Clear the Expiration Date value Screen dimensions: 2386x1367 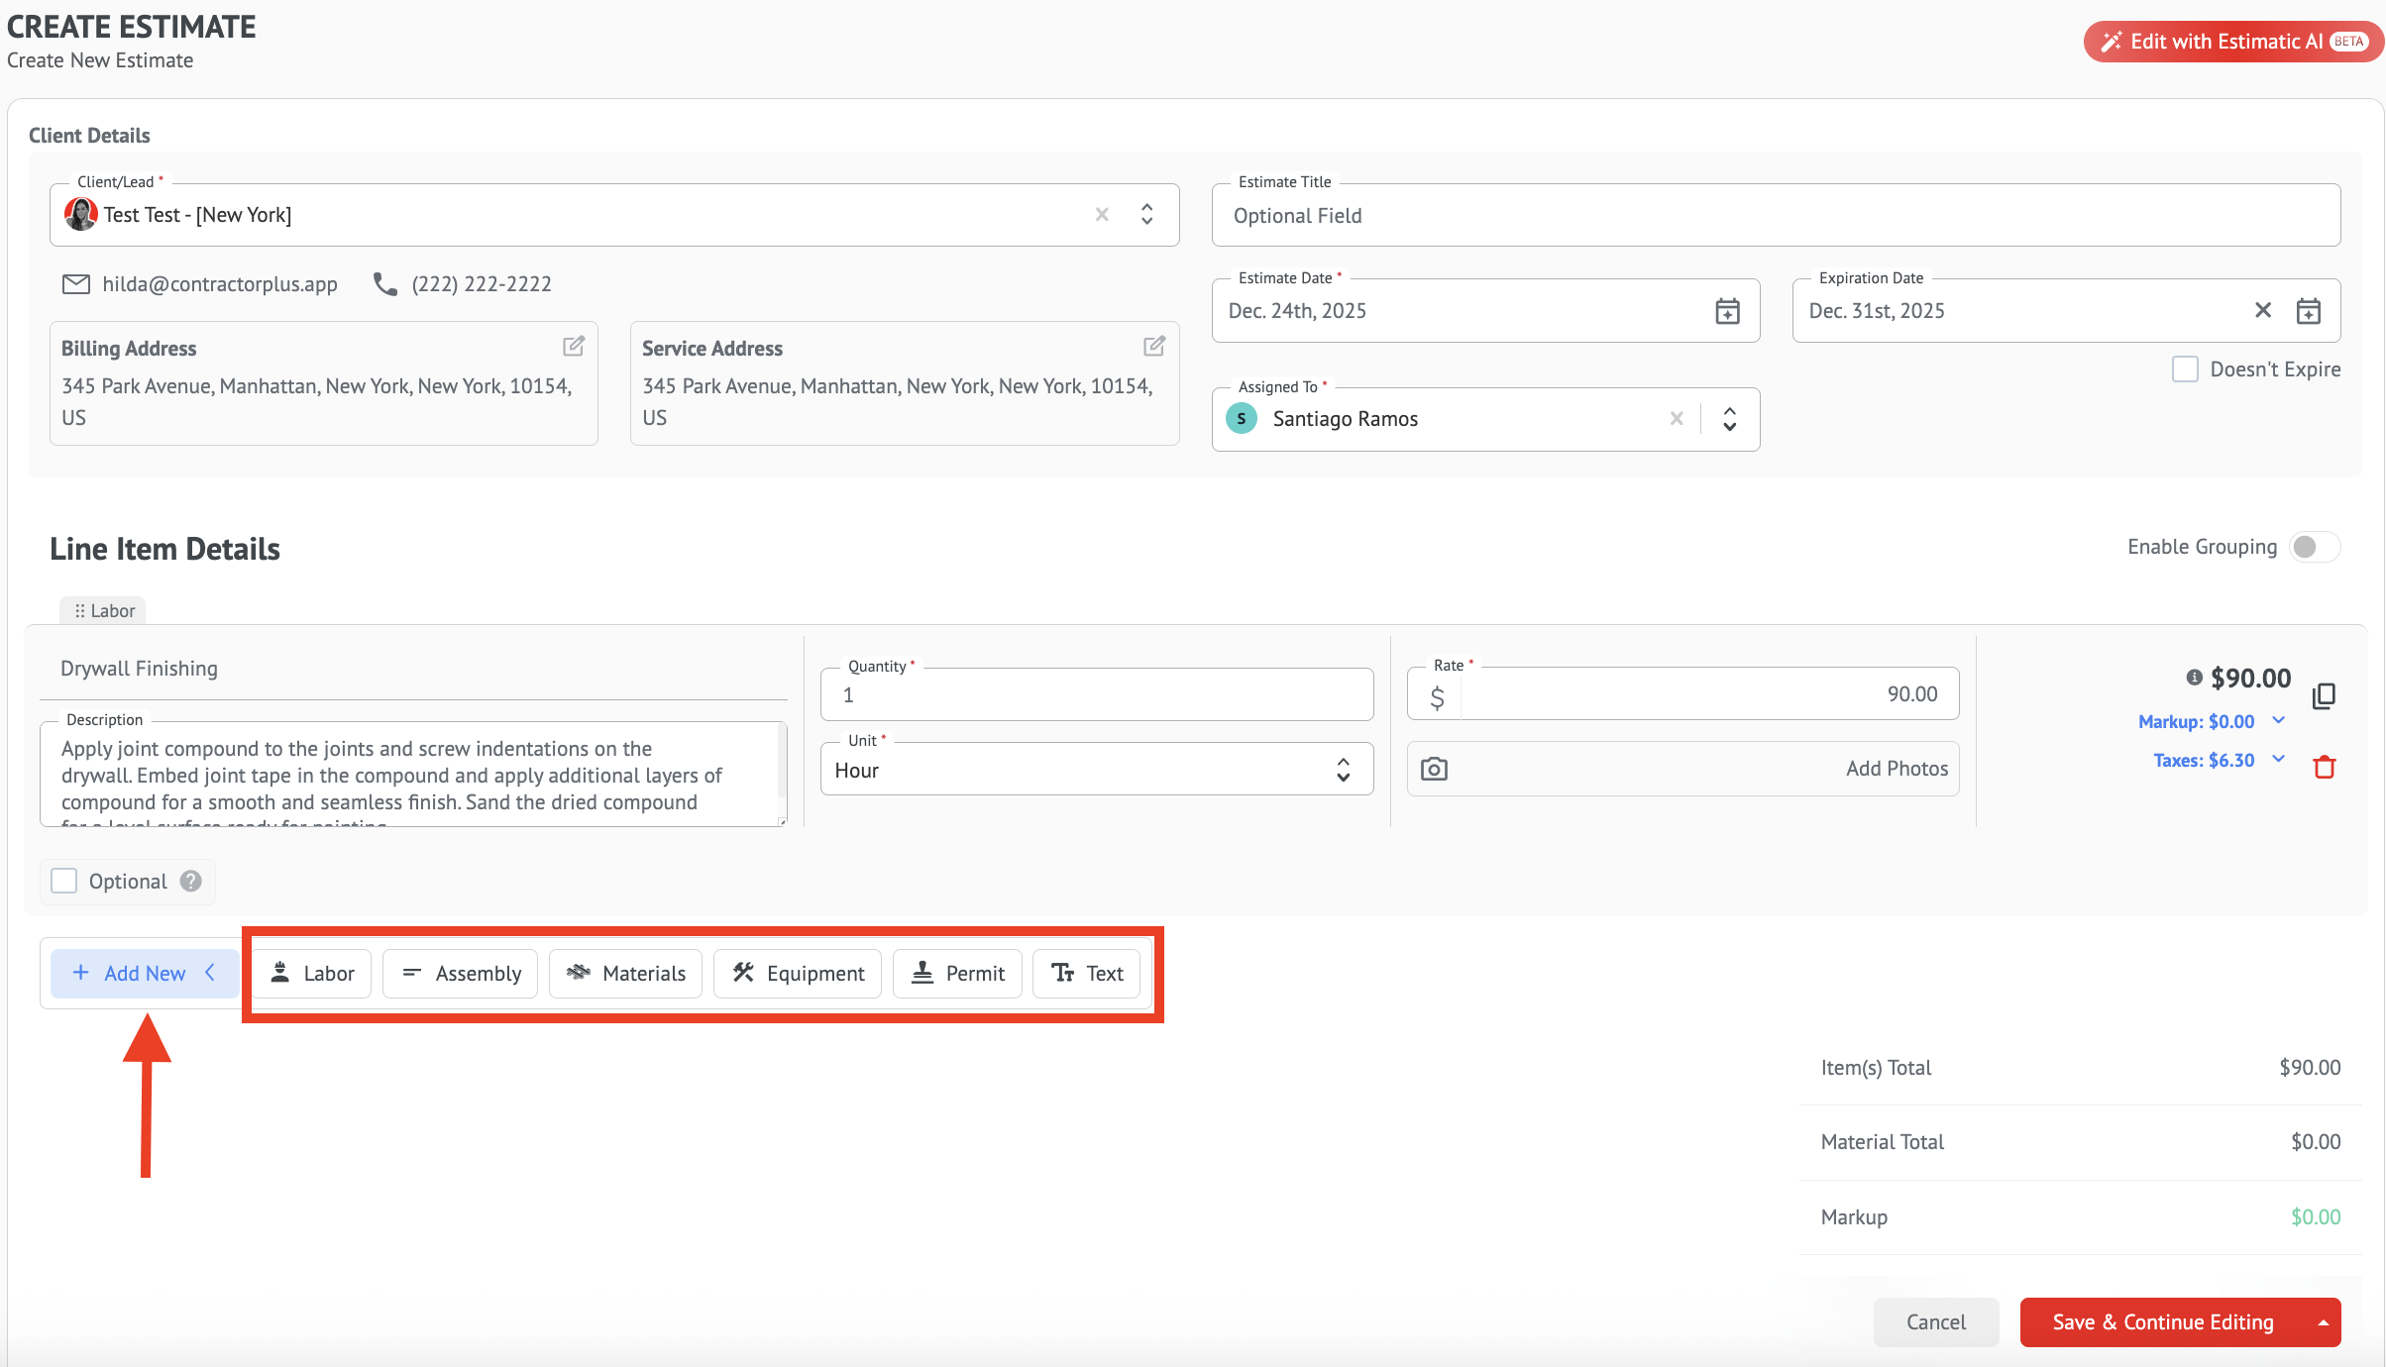click(x=2262, y=310)
